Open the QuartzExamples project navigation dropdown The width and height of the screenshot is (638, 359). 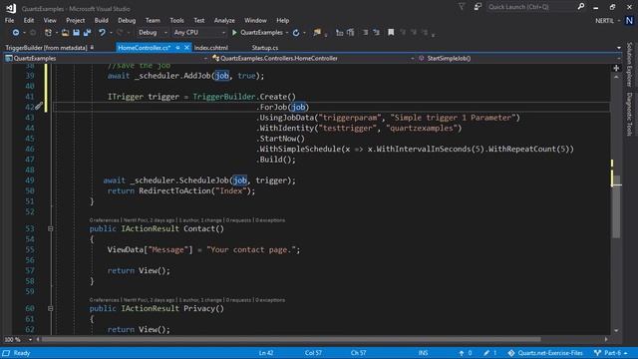click(107, 58)
